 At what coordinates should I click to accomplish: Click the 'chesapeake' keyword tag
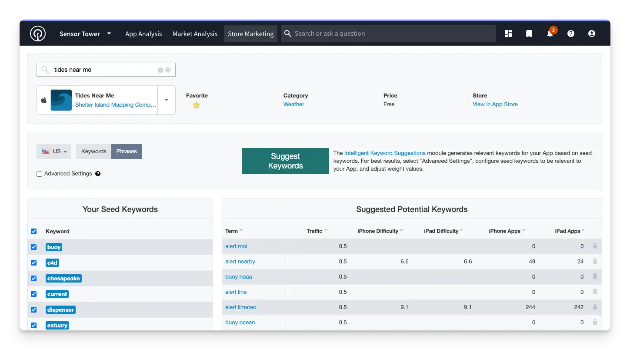click(63, 279)
